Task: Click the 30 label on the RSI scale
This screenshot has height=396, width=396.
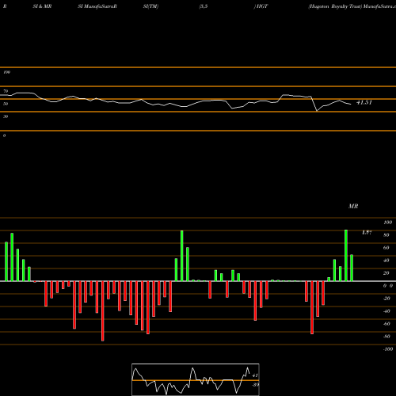Action: tap(6, 116)
